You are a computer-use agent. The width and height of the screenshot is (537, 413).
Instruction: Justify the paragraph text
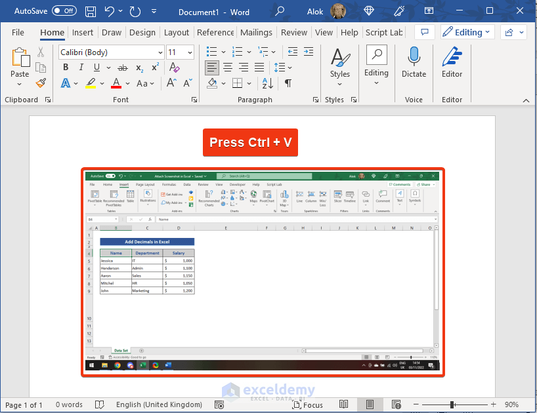259,68
